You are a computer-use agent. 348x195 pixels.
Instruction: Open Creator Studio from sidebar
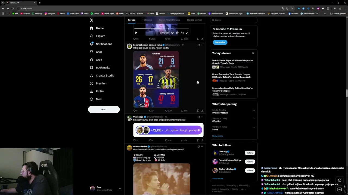pos(102,76)
